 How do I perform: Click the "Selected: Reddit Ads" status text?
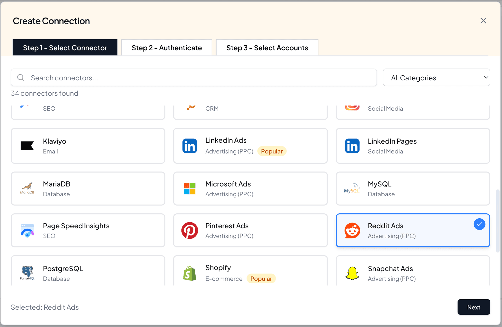point(45,307)
